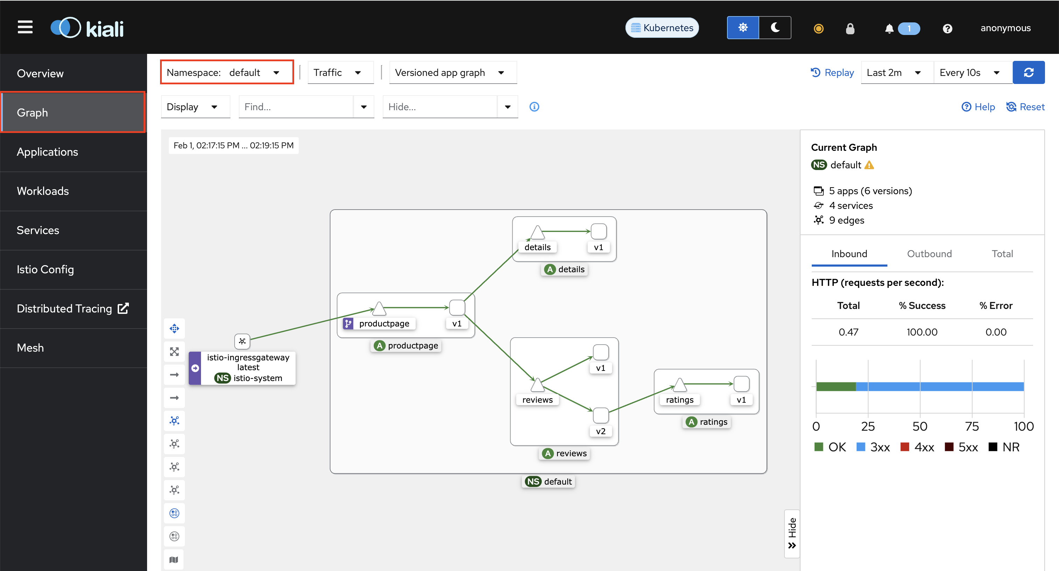The width and height of the screenshot is (1059, 571).
Task: Expand the Versioned app graph dropdown
Action: click(452, 72)
